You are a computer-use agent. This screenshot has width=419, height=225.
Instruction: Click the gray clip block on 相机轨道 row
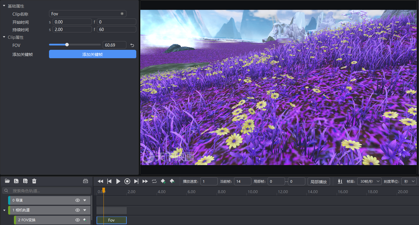tap(112, 210)
